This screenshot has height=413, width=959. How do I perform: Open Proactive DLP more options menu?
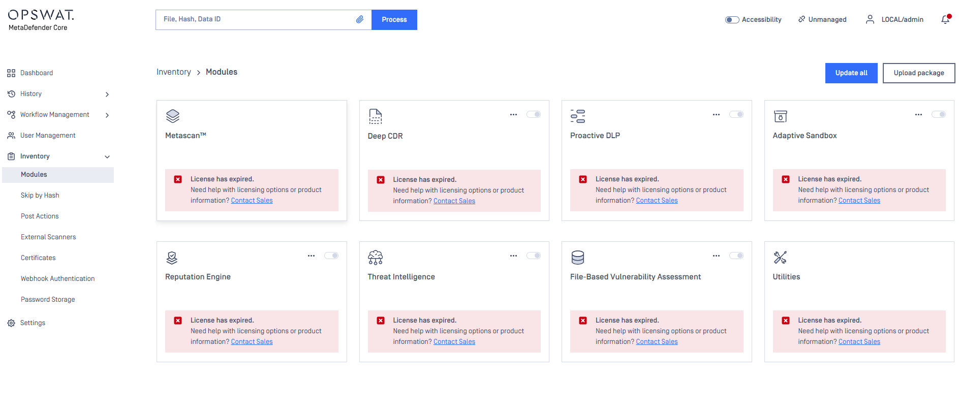click(x=716, y=114)
